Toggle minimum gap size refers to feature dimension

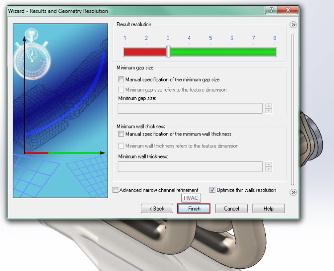pos(121,89)
